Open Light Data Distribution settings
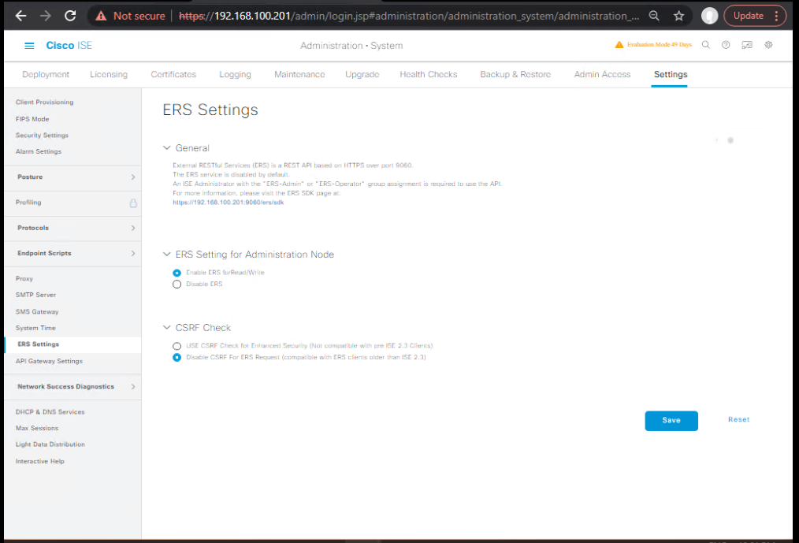Screen dimensions: 799x543 [x=50, y=444]
